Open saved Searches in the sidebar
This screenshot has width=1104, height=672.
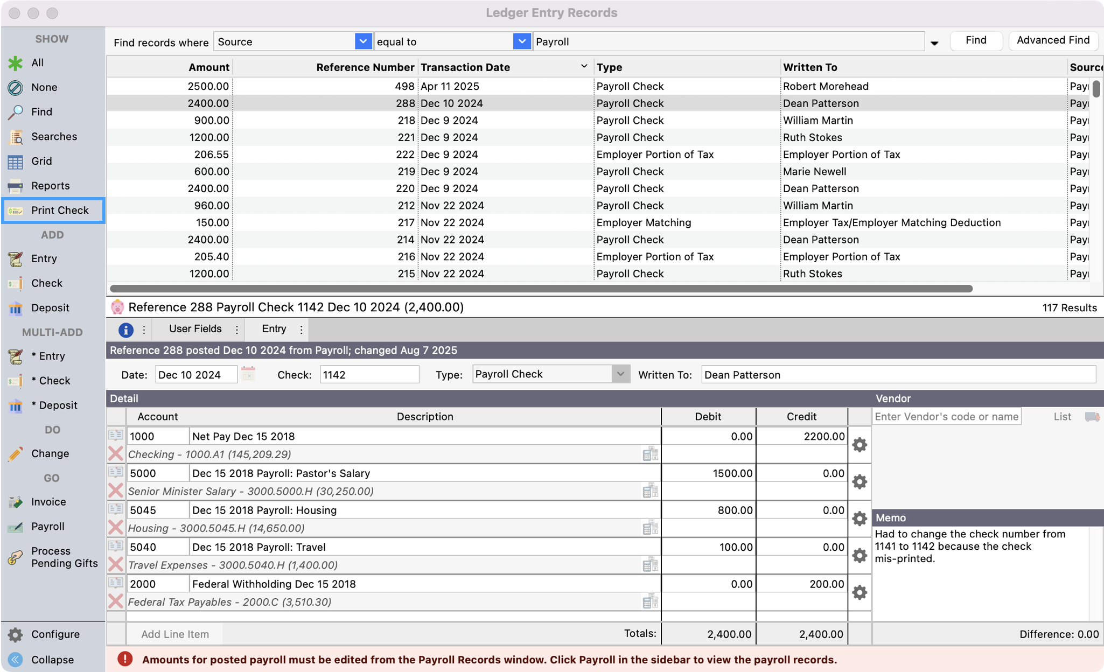click(x=54, y=136)
